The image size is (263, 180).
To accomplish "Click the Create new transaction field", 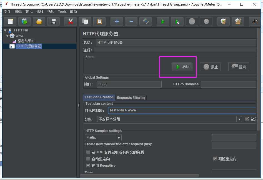I will [x=234, y=146].
